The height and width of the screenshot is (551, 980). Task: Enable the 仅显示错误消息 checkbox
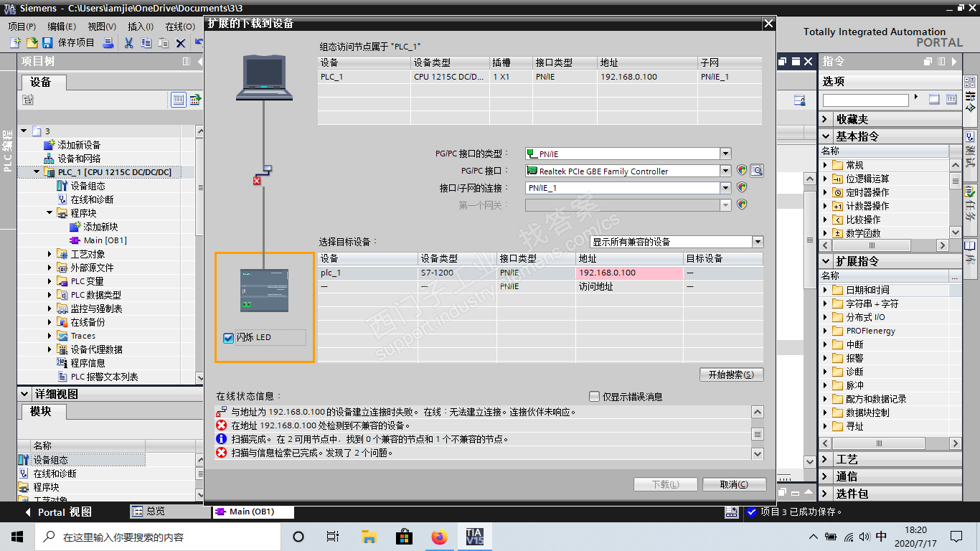594,397
